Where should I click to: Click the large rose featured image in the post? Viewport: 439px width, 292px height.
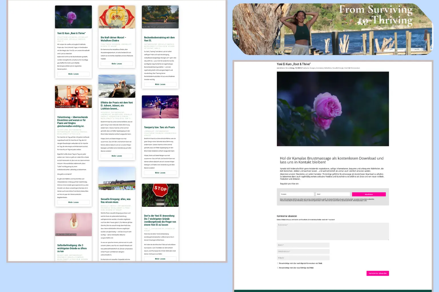pos(333,109)
